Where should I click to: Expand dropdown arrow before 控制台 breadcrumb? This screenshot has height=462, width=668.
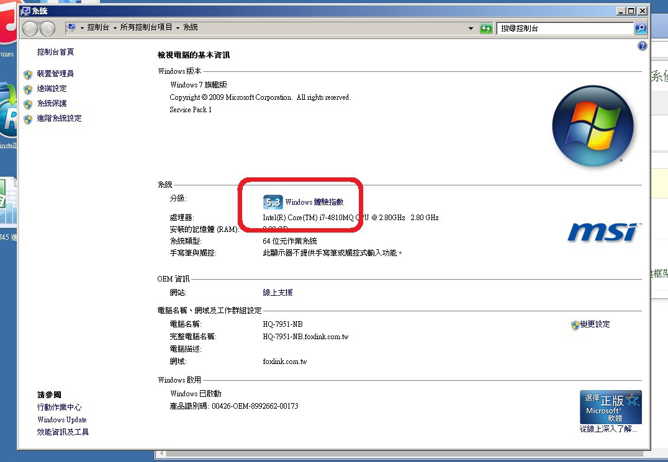(82, 28)
